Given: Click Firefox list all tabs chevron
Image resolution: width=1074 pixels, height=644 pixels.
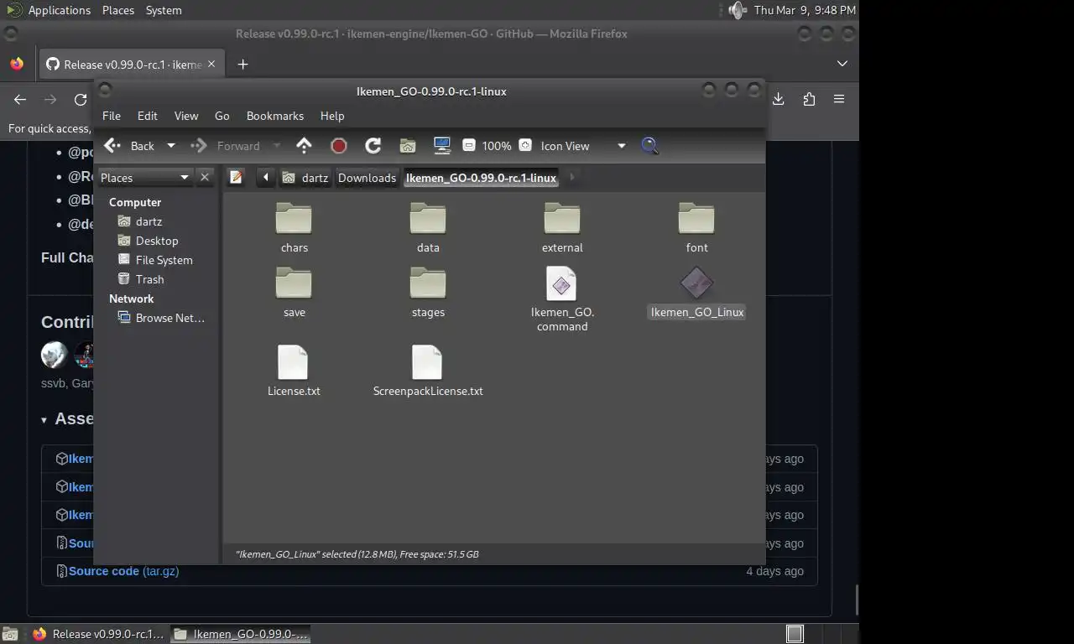Looking at the screenshot, I should pyautogui.click(x=842, y=64).
